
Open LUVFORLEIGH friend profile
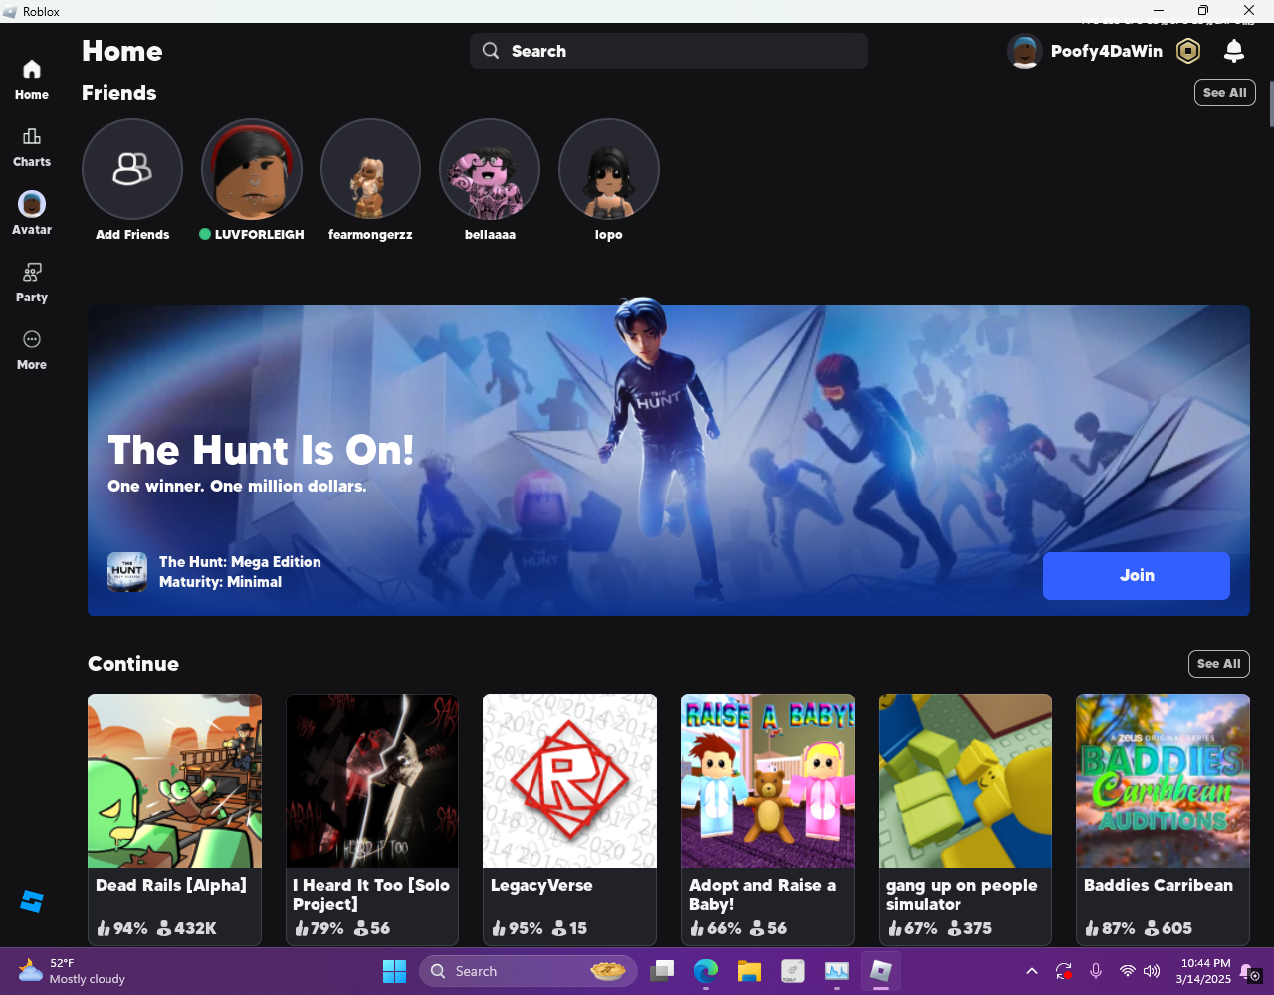pyautogui.click(x=252, y=169)
